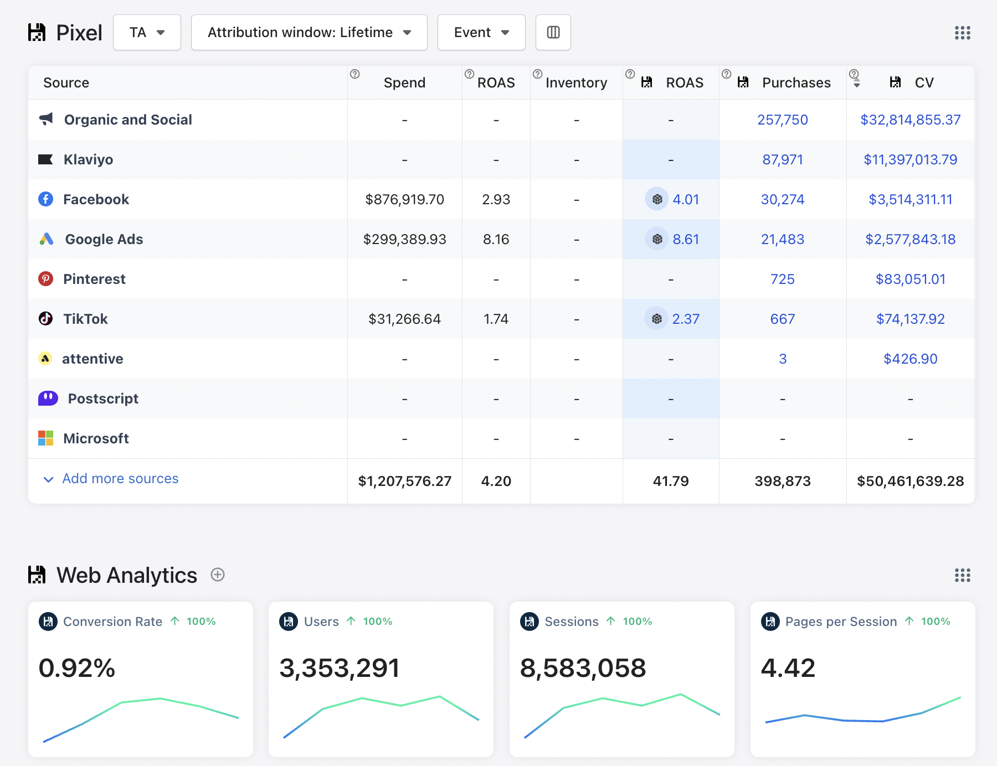Open Facebook purchases 30,274
The height and width of the screenshot is (766, 997).
783,199
